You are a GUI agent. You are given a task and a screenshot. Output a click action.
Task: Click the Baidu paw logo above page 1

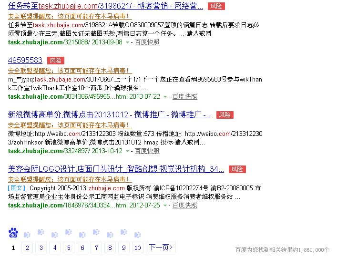13,233
